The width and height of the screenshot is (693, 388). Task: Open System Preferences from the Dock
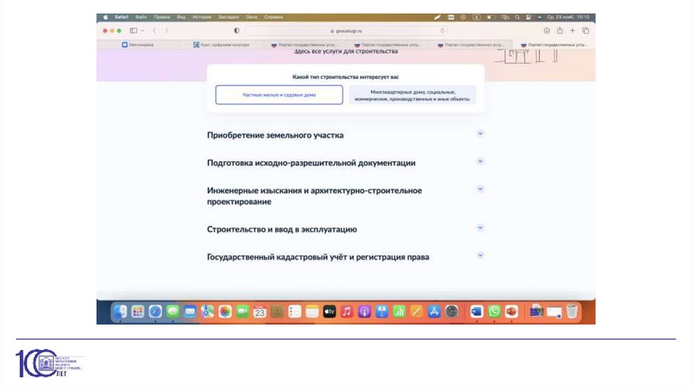click(451, 312)
